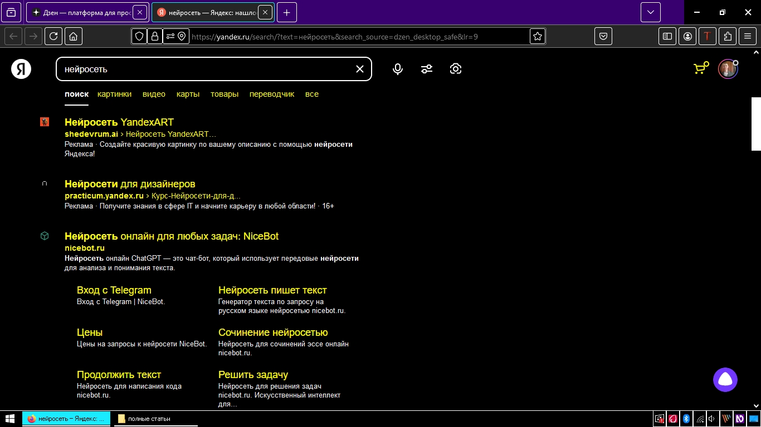Reload the current page

coord(53,36)
